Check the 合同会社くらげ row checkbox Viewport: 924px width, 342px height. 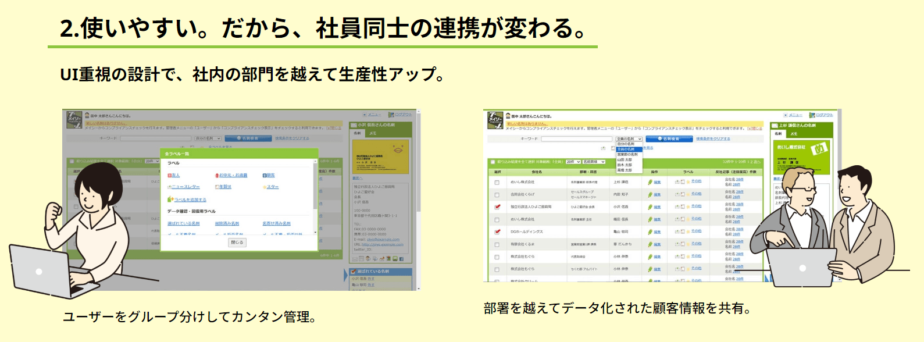tap(497, 195)
